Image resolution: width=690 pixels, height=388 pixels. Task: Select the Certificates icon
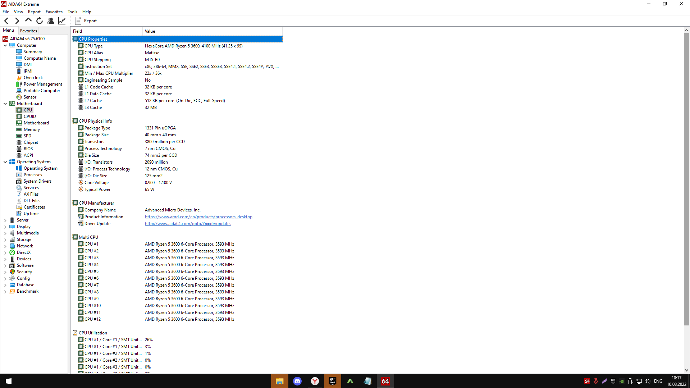(19, 207)
